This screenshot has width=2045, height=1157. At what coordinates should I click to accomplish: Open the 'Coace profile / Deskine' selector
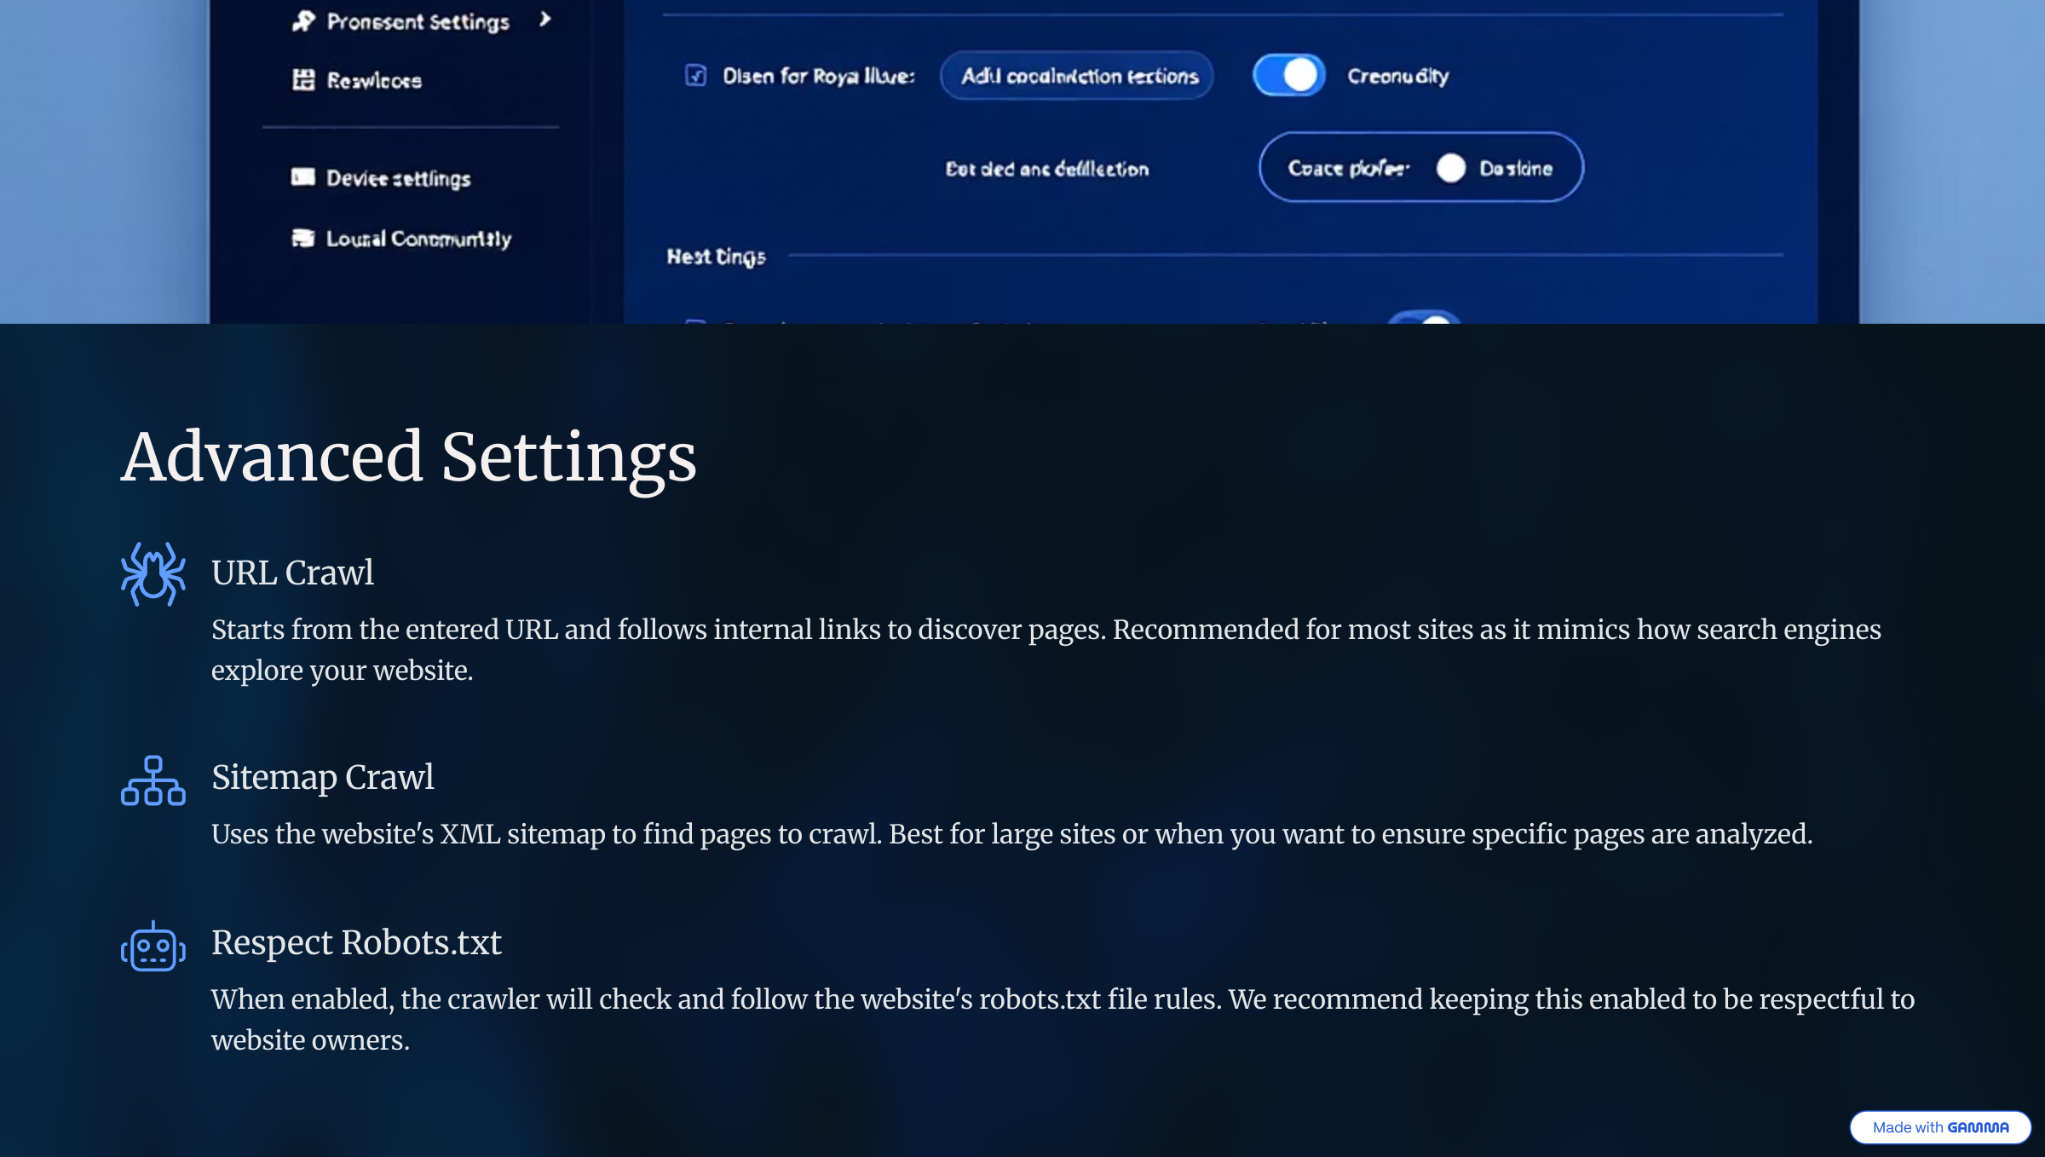pos(1421,168)
